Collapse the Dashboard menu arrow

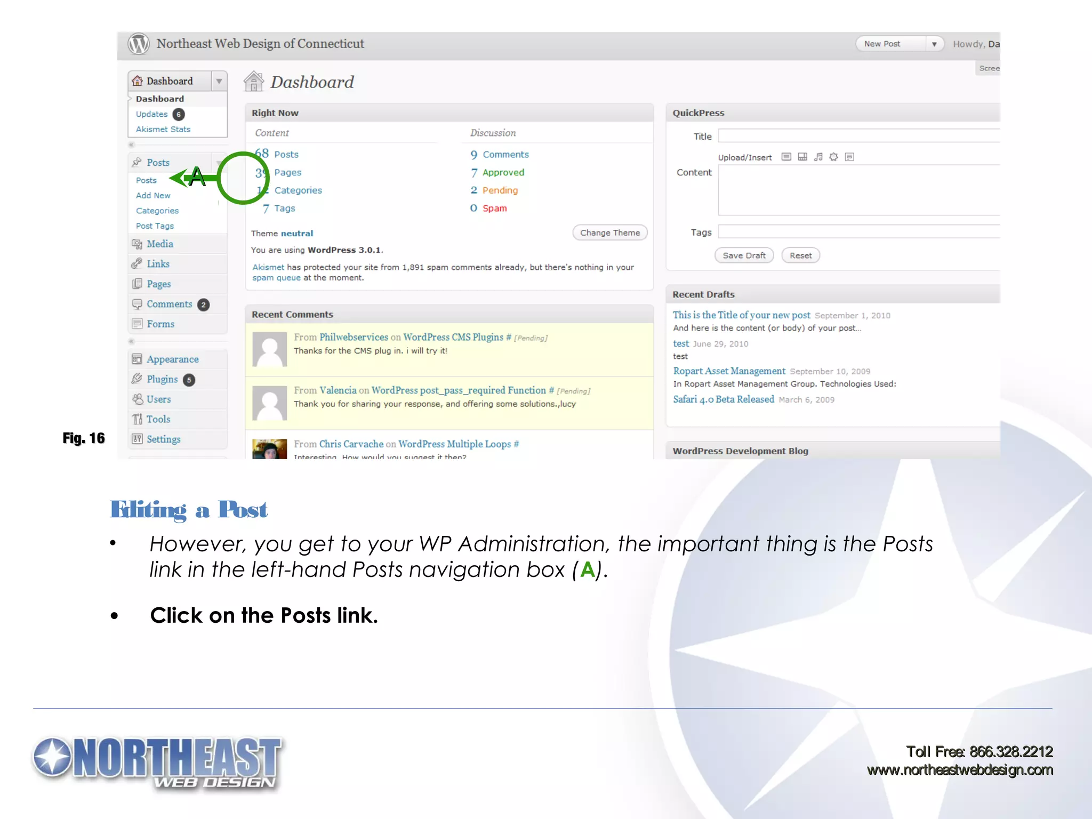219,81
